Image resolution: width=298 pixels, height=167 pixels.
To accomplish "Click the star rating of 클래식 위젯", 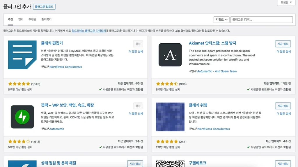I will pos(167,141).
